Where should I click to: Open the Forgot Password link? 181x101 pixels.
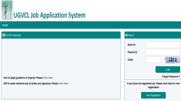pos(171,77)
